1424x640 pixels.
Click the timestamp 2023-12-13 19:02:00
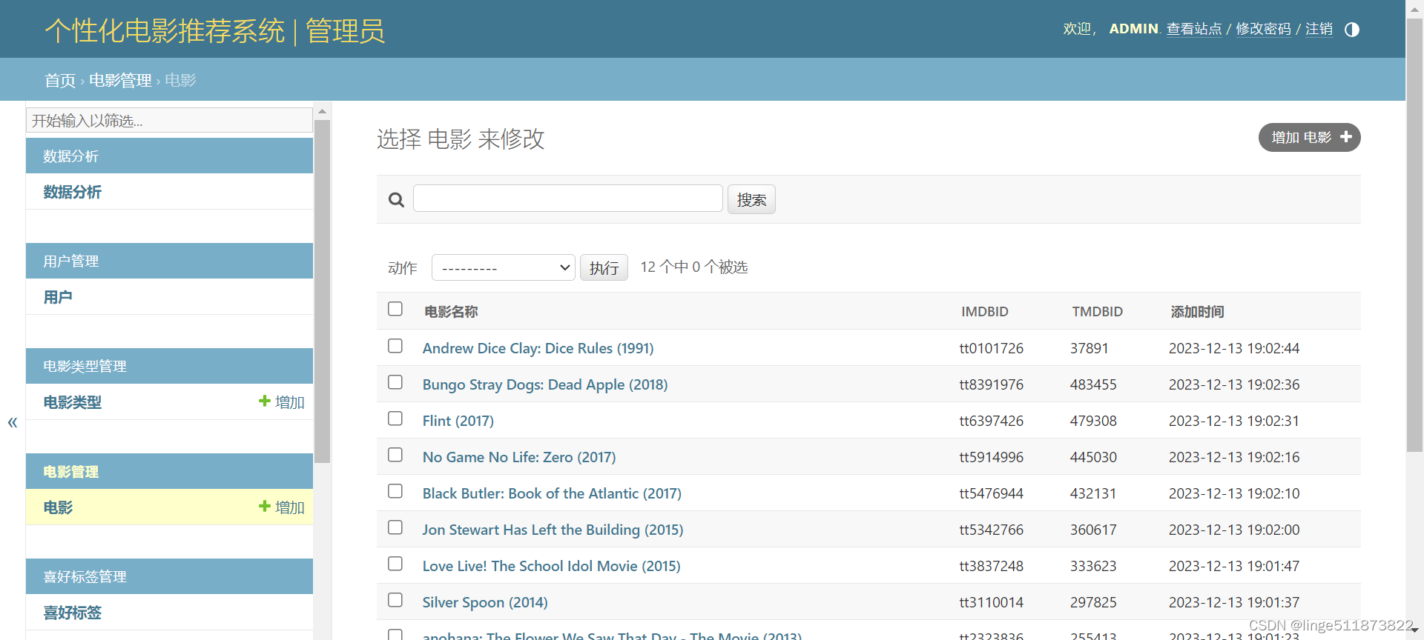point(1234,530)
